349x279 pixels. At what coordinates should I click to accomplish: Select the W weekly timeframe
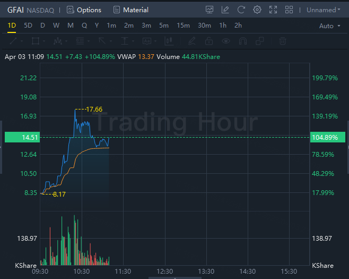point(56,26)
